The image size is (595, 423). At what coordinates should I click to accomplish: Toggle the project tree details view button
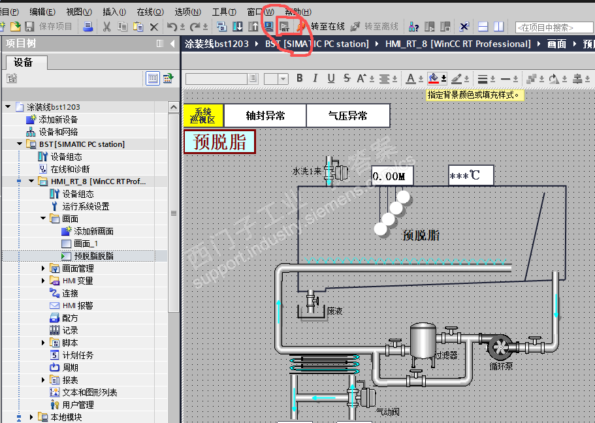coord(153,78)
